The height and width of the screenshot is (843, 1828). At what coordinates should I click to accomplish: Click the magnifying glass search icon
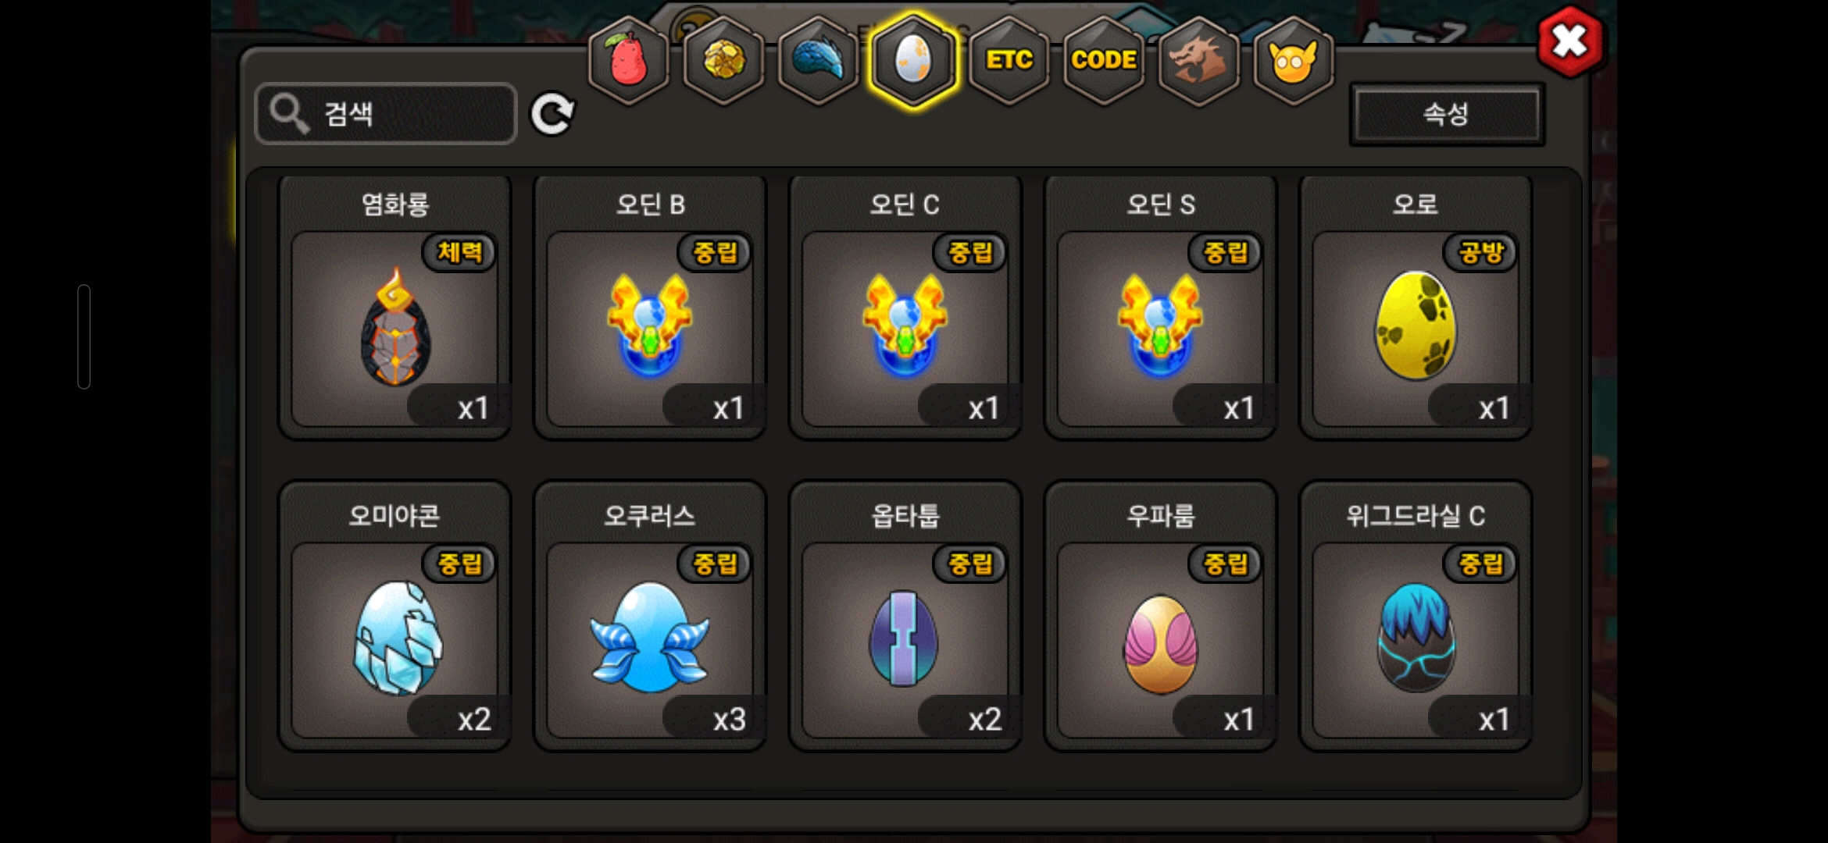tap(288, 115)
